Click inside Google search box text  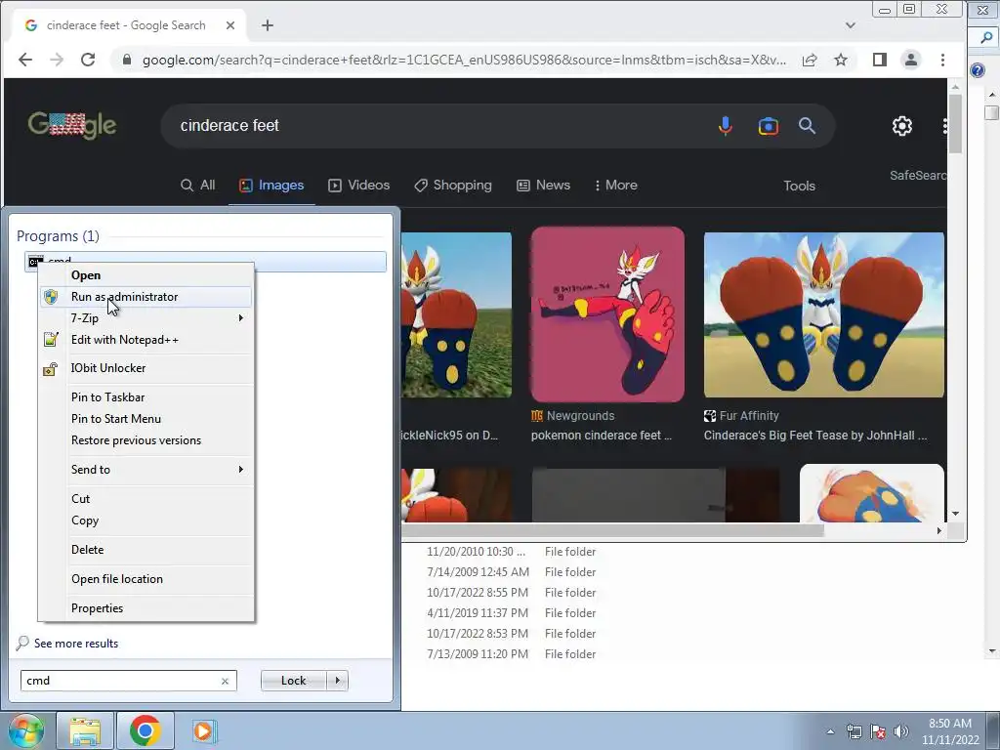pos(229,126)
